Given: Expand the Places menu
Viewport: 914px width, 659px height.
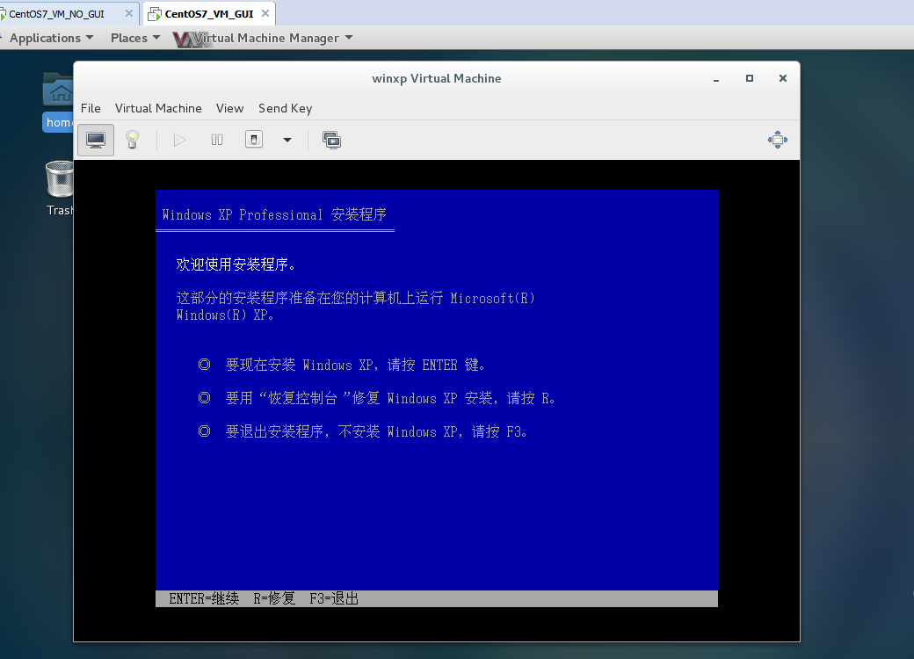Looking at the screenshot, I should point(134,38).
